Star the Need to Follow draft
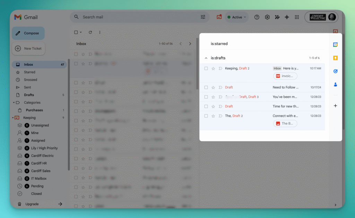The image size is (355, 218). click(213, 87)
